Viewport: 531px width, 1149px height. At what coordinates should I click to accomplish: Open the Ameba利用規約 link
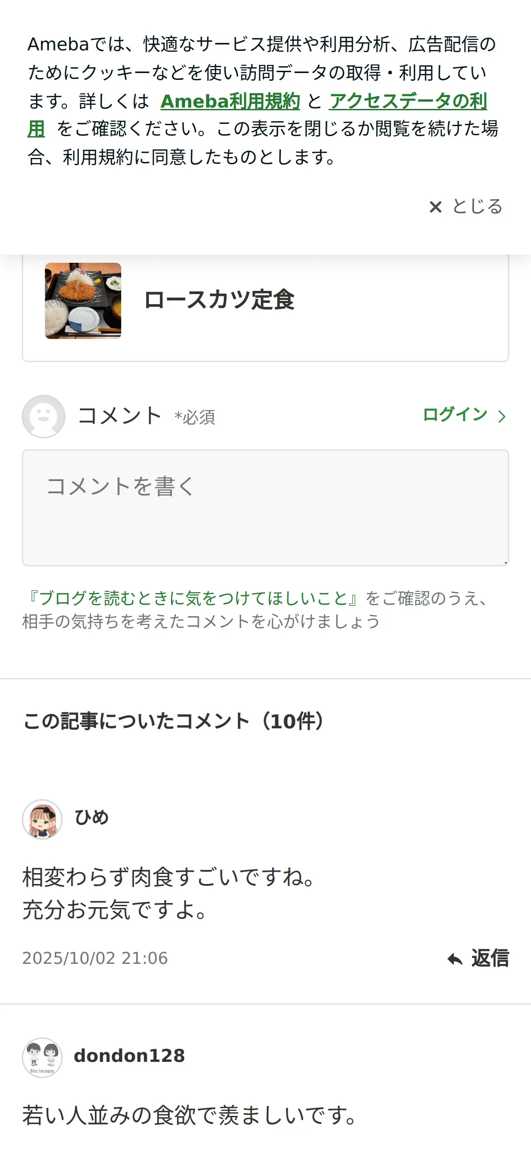(x=230, y=101)
